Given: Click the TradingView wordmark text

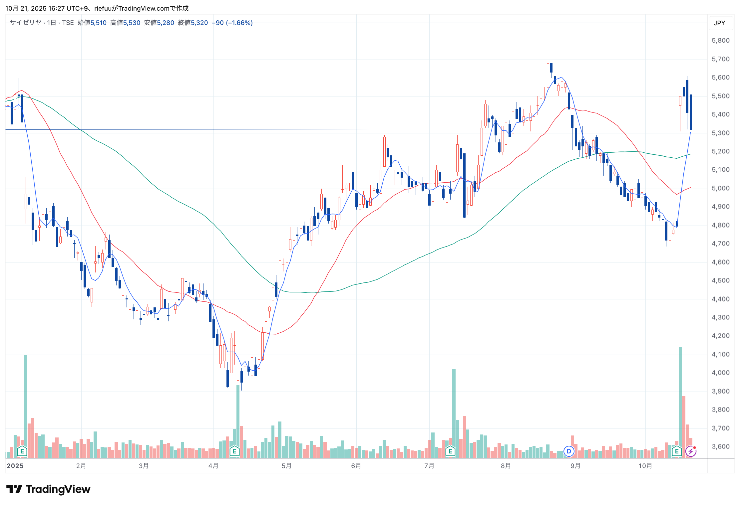Looking at the screenshot, I should click(58, 489).
